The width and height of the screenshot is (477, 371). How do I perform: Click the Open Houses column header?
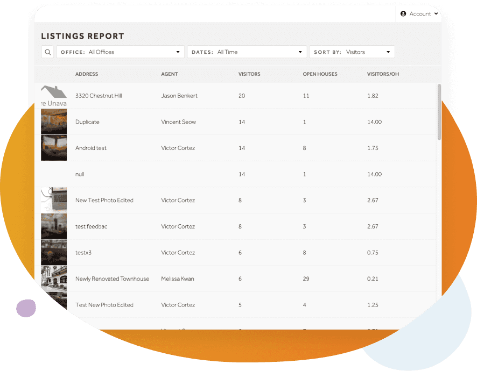[x=320, y=74]
